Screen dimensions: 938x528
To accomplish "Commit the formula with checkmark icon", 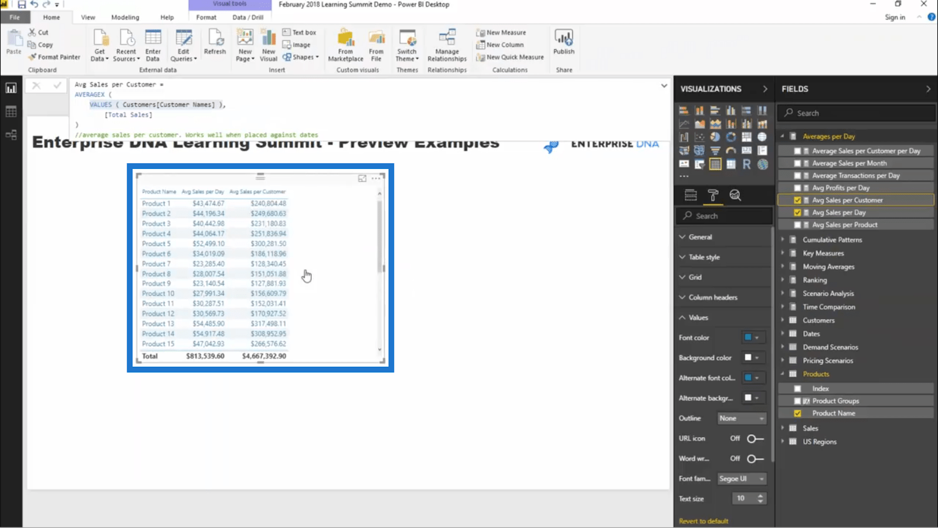I will coord(57,86).
